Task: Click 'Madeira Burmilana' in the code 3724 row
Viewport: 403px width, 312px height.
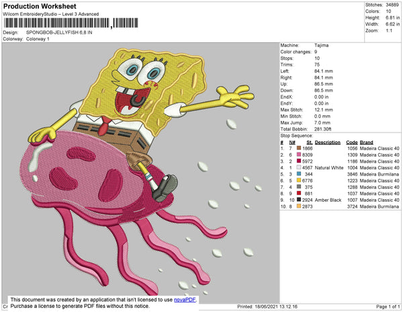Action: (x=379, y=206)
